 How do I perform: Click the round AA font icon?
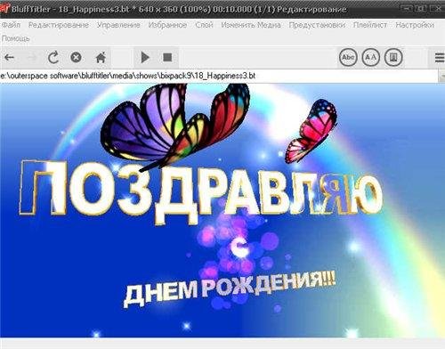pyautogui.click(x=370, y=57)
